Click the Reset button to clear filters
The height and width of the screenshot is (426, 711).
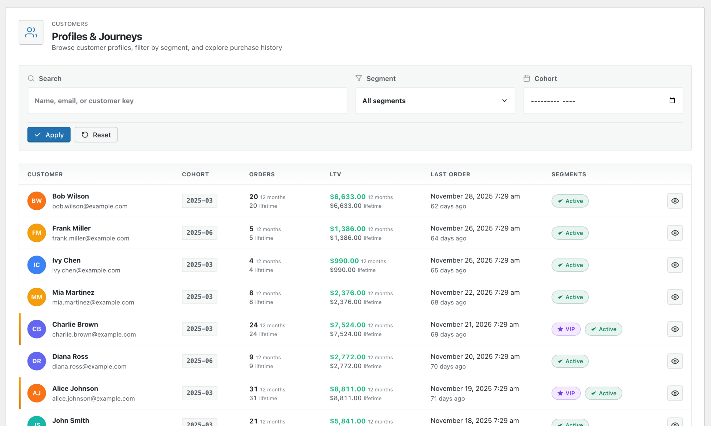point(96,135)
